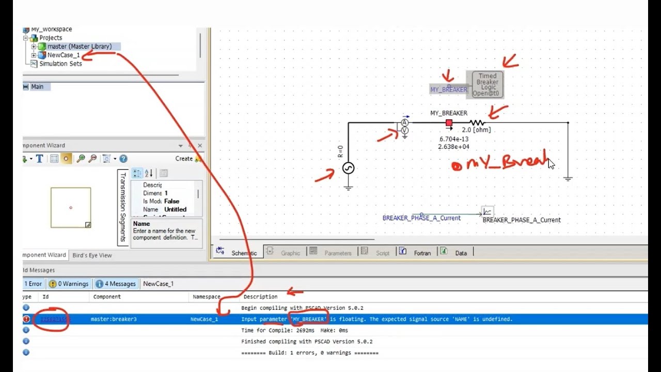Click the resize handle on component preview
The image size is (661, 372).
(88, 225)
